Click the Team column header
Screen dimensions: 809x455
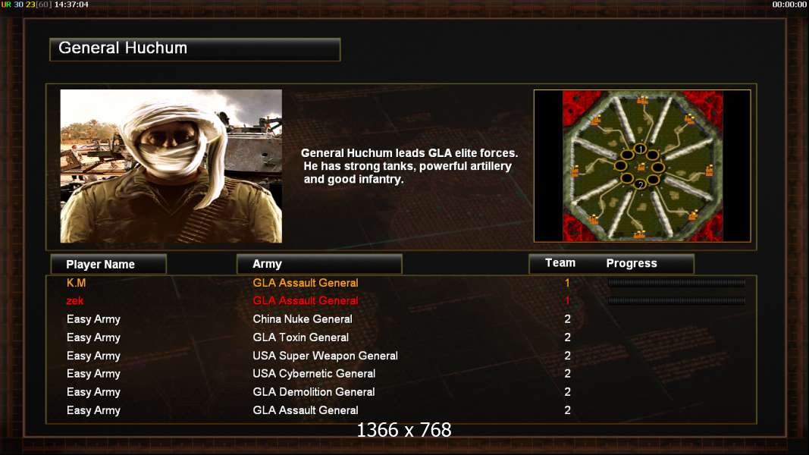(560, 263)
